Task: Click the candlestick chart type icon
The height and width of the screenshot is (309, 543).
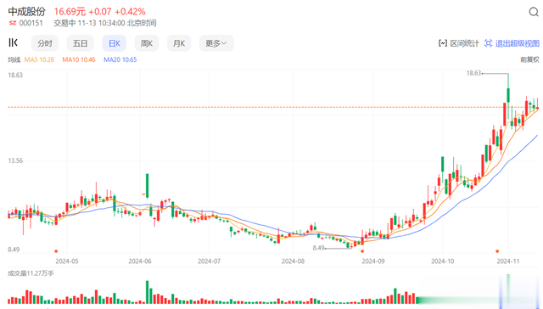Action: point(13,42)
